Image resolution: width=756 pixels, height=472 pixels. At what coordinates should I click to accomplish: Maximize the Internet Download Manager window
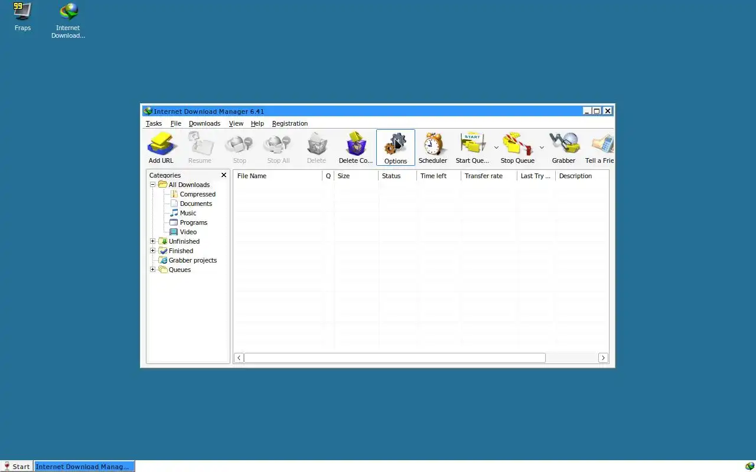[597, 111]
